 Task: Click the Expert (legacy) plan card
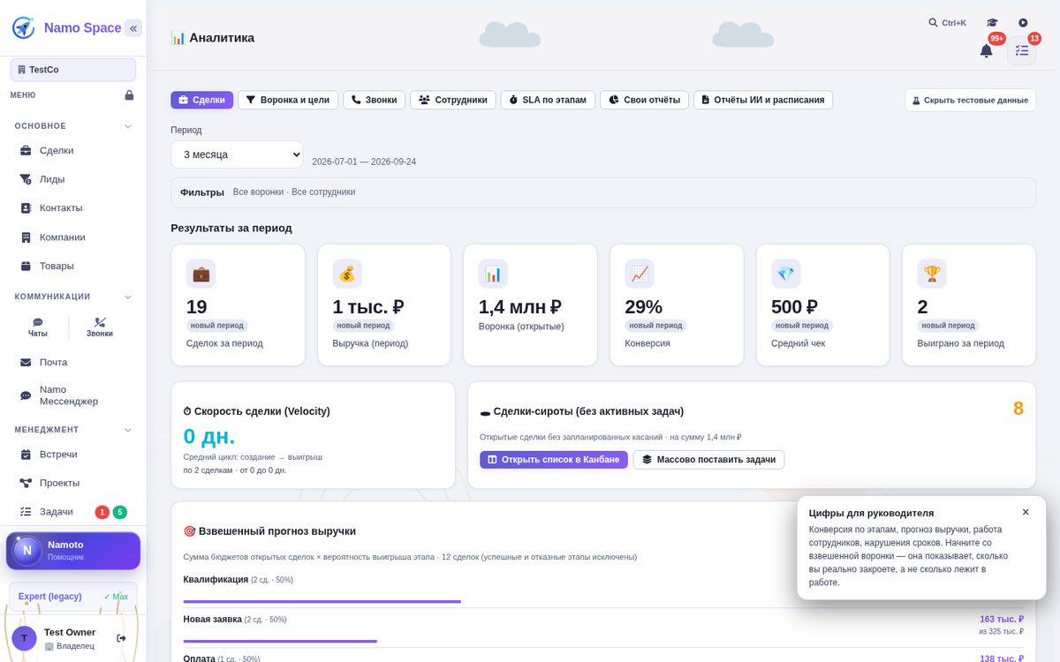(x=73, y=596)
